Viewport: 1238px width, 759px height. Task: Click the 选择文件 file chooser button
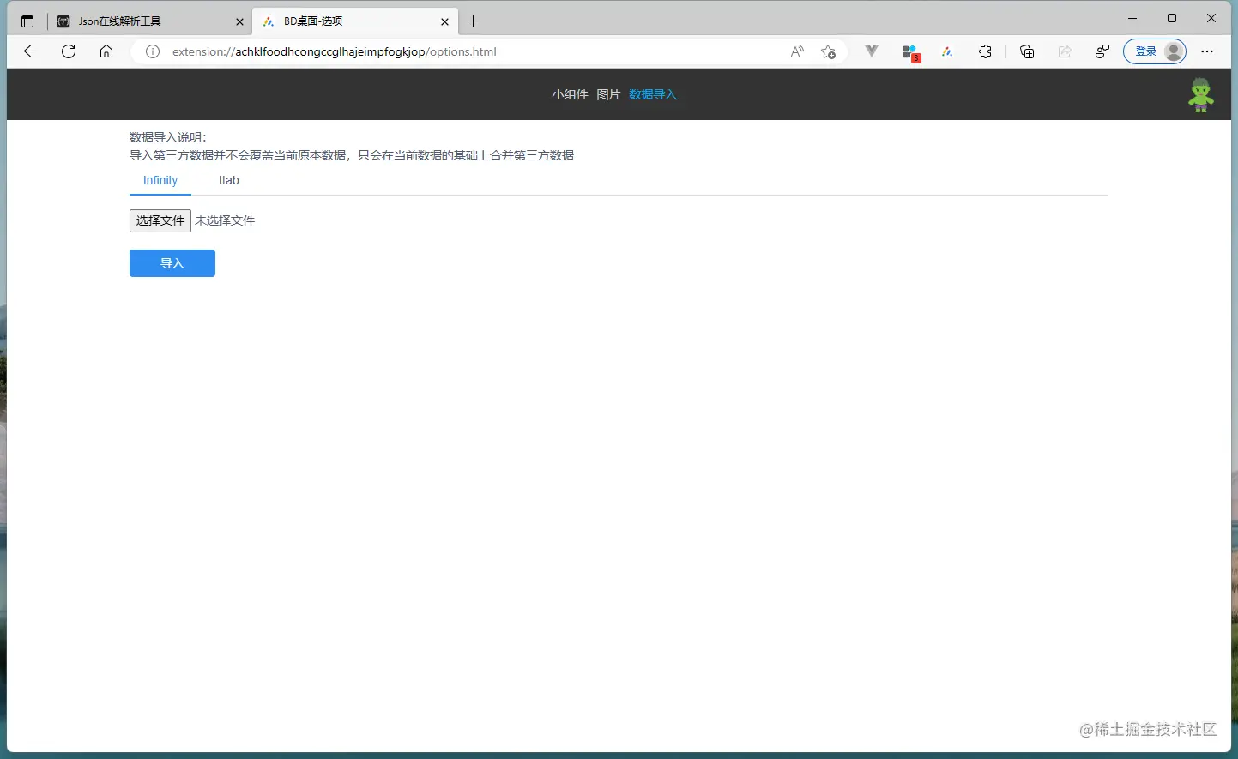click(x=160, y=220)
